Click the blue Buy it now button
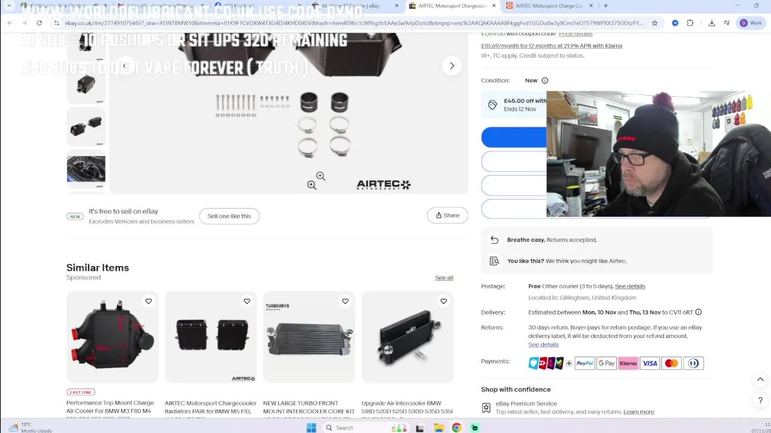Image resolution: width=771 pixels, height=433 pixels. 514,137
